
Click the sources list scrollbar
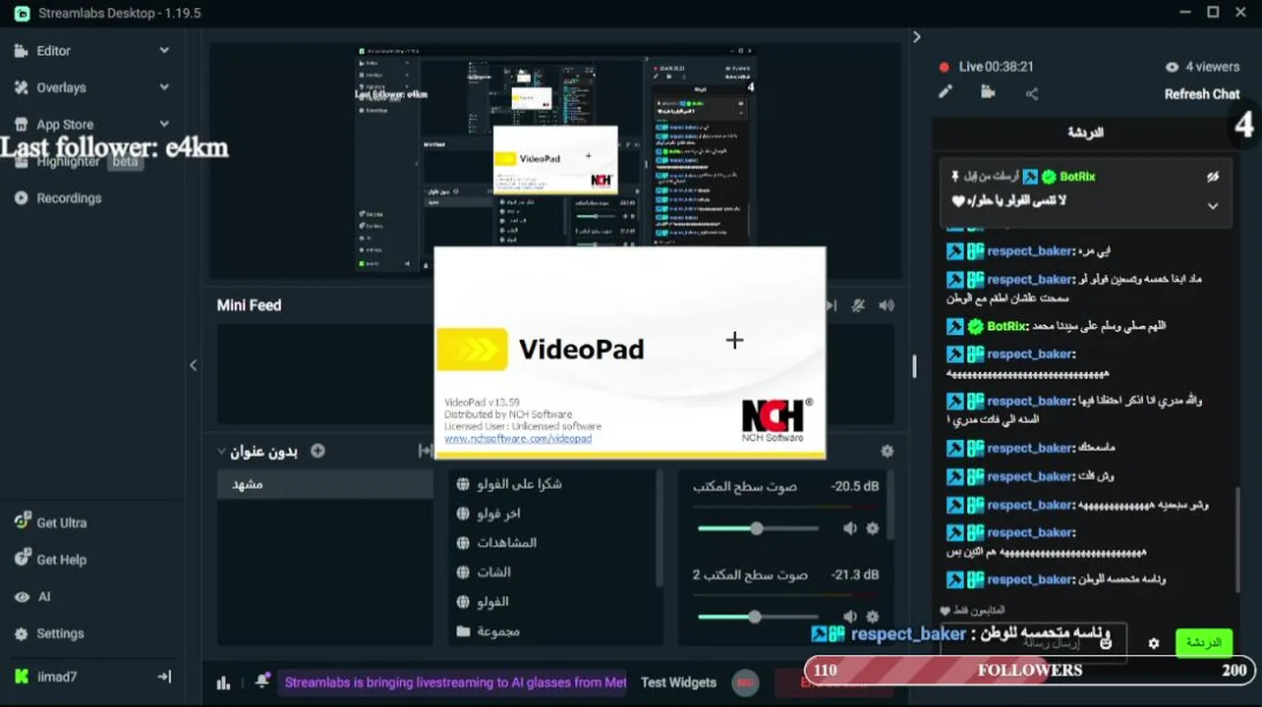pyautogui.click(x=660, y=528)
